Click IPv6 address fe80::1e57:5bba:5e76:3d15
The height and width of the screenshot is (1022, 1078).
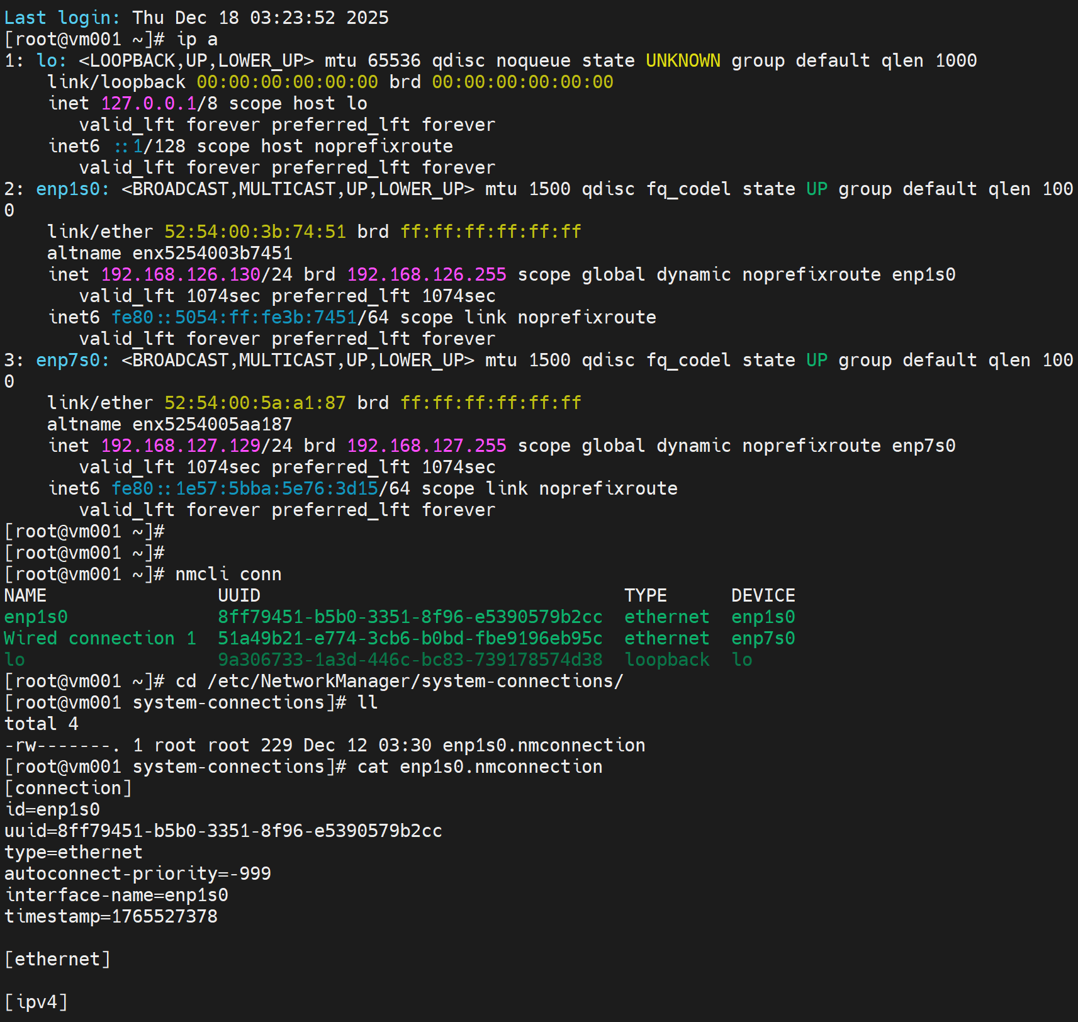pos(245,489)
